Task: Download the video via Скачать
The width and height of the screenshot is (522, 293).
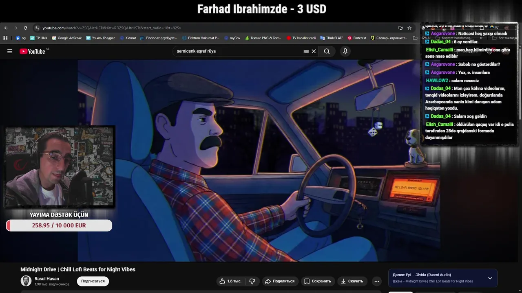Action: click(352, 281)
